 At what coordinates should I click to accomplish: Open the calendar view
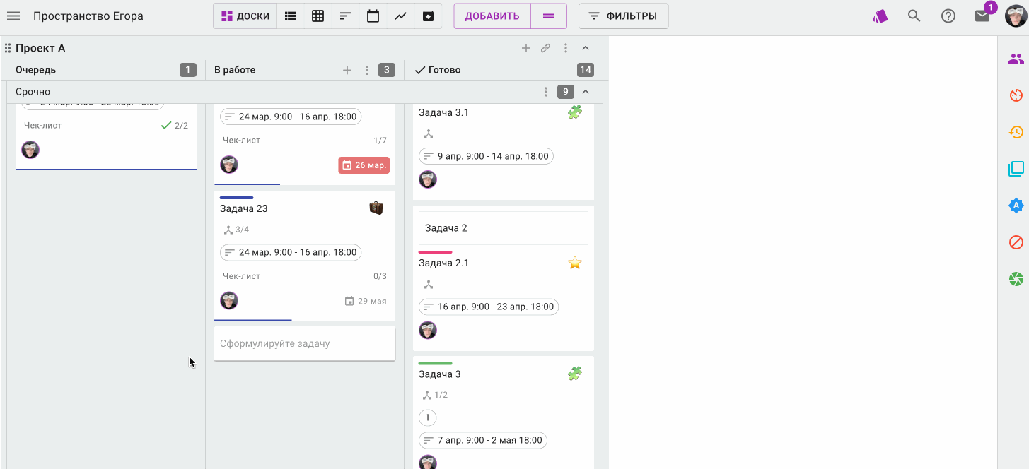pyautogui.click(x=373, y=16)
